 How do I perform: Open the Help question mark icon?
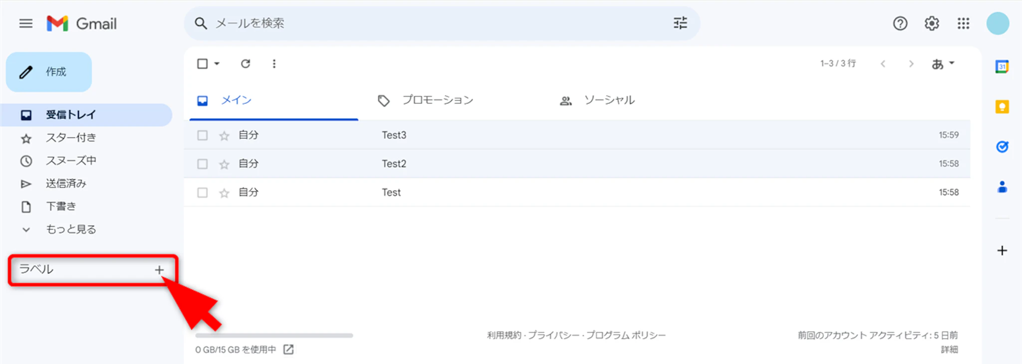pyautogui.click(x=900, y=23)
